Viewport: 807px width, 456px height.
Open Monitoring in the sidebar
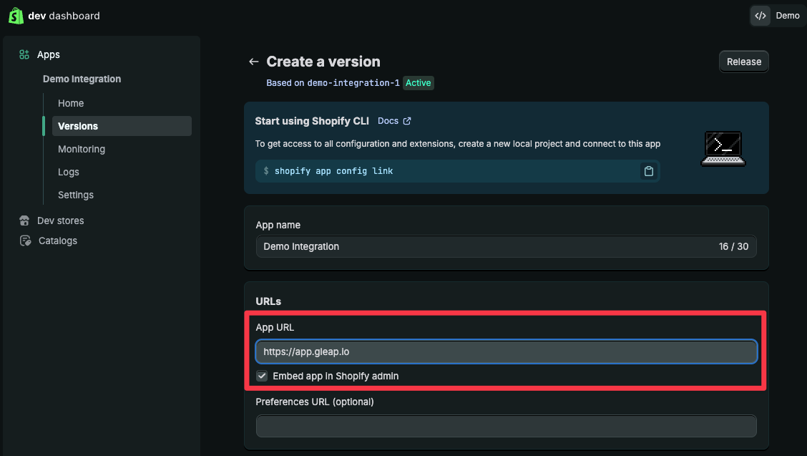point(82,149)
